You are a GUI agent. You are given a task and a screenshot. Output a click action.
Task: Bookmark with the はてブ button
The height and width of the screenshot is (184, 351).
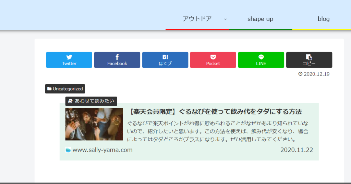[x=165, y=60]
